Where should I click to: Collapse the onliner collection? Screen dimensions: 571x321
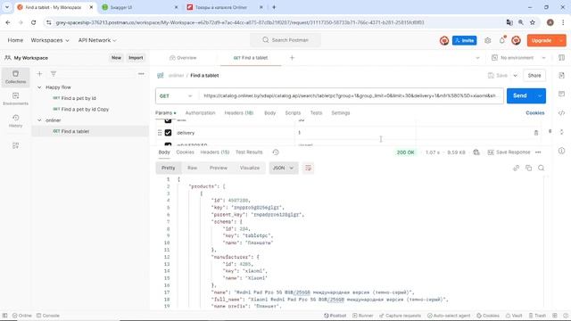39,120
